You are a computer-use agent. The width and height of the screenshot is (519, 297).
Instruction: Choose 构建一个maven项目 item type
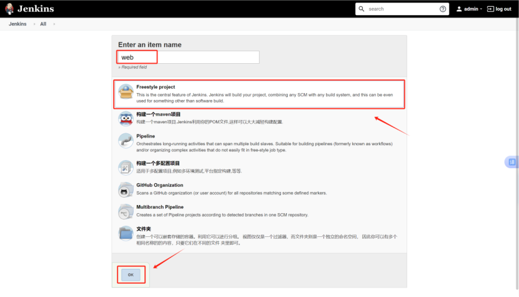coord(158,114)
